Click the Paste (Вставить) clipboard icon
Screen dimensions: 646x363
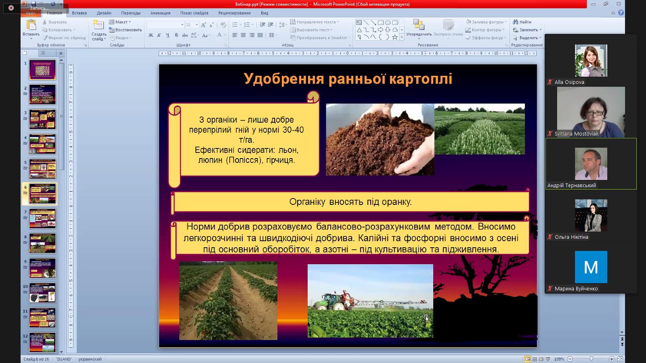point(31,25)
